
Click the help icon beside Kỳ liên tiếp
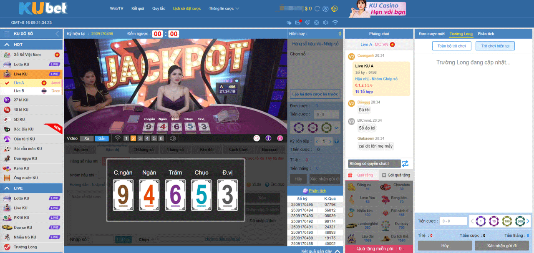click(336, 141)
